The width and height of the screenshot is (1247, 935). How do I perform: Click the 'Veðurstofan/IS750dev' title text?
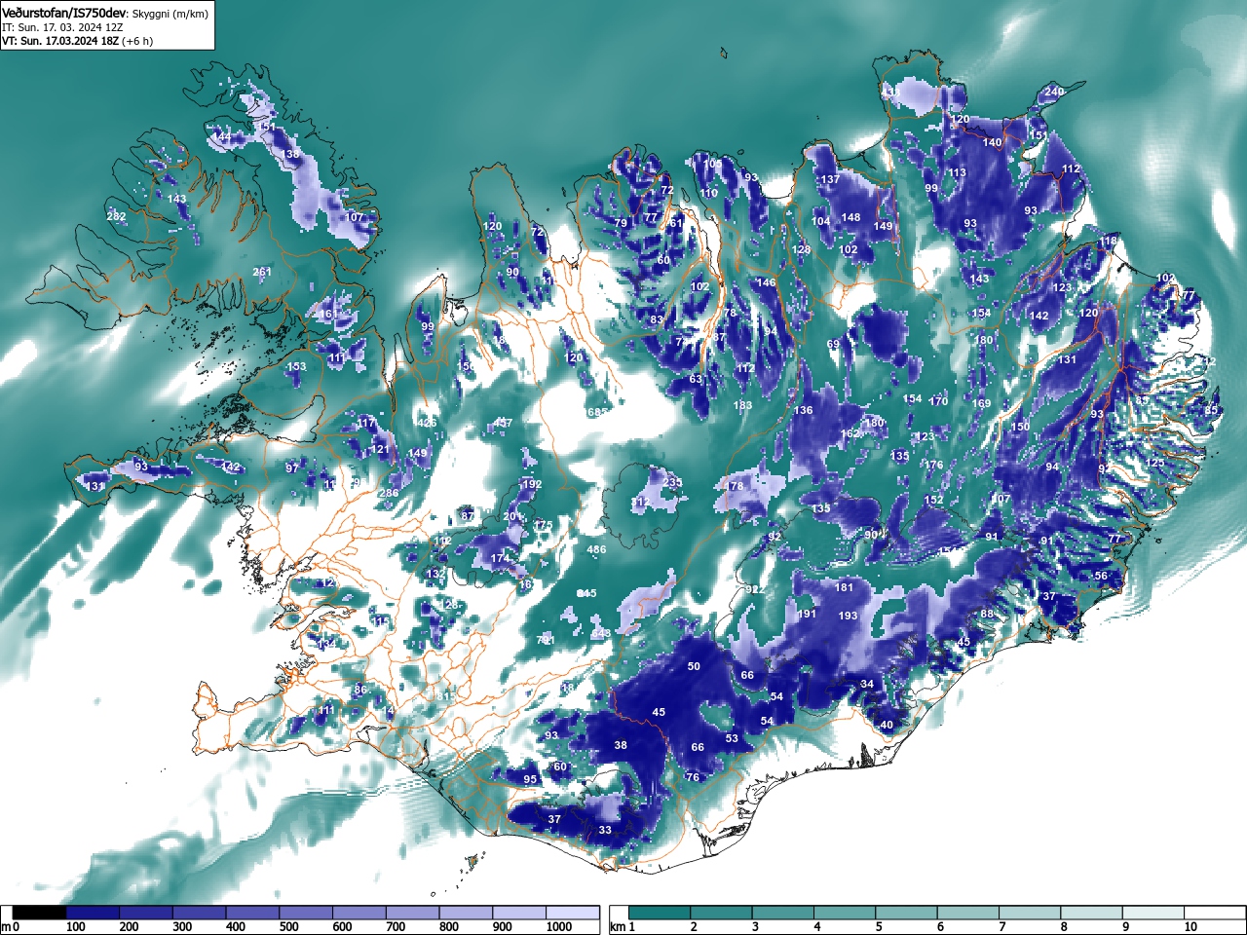pyautogui.click(x=64, y=14)
